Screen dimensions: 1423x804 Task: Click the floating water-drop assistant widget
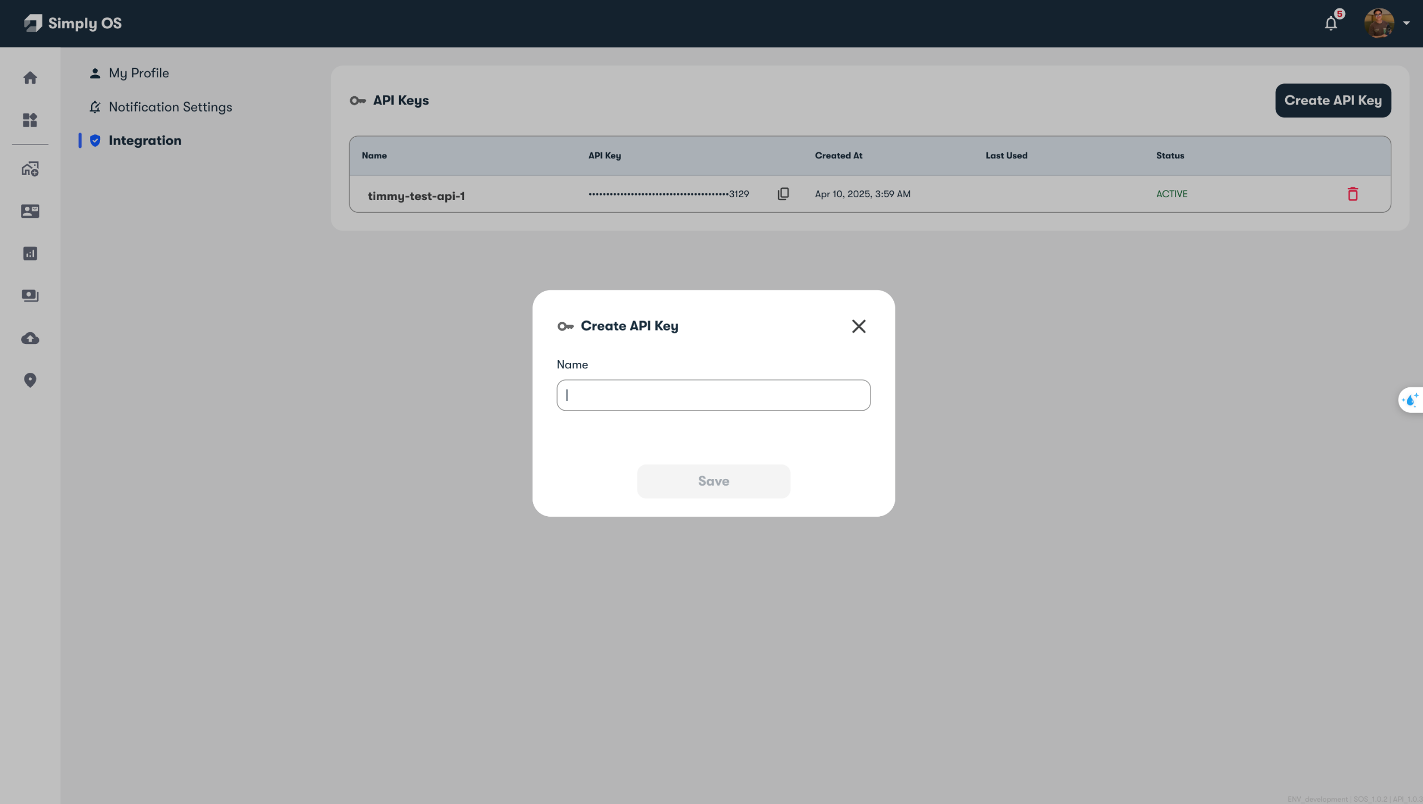(x=1411, y=400)
